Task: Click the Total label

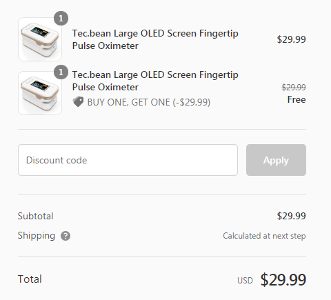Action: pyautogui.click(x=30, y=279)
